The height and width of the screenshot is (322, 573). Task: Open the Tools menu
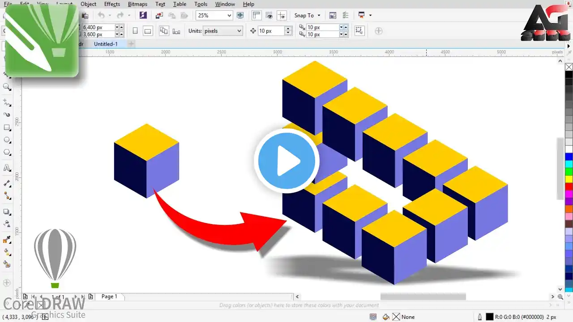tap(201, 4)
